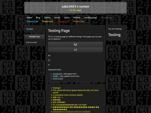151x113 pixels.
Task: Click the woah! splash link
Action: 79,10
